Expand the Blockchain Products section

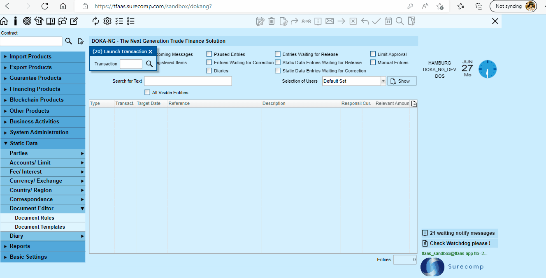(43, 100)
